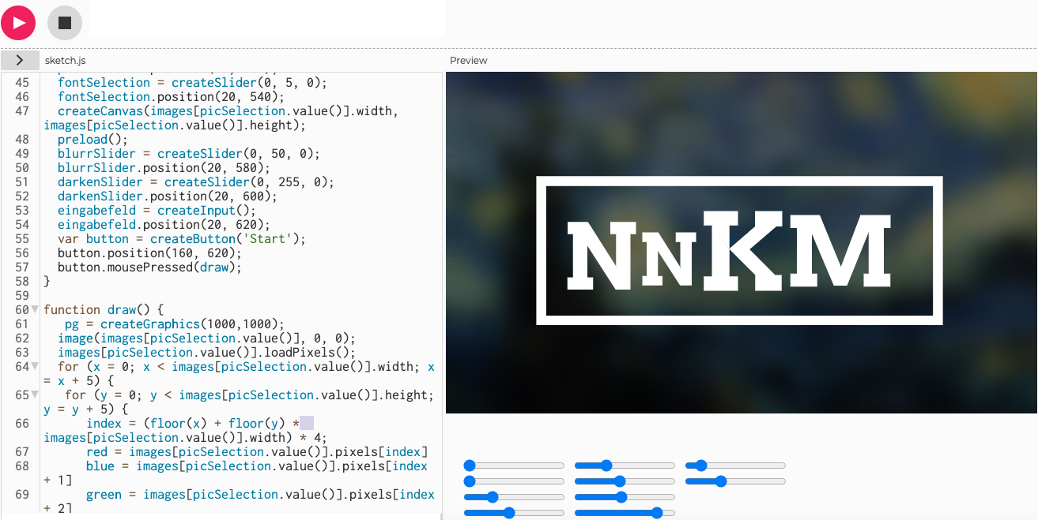Click the bottom slider in the left column
1038x520 pixels.
514,513
